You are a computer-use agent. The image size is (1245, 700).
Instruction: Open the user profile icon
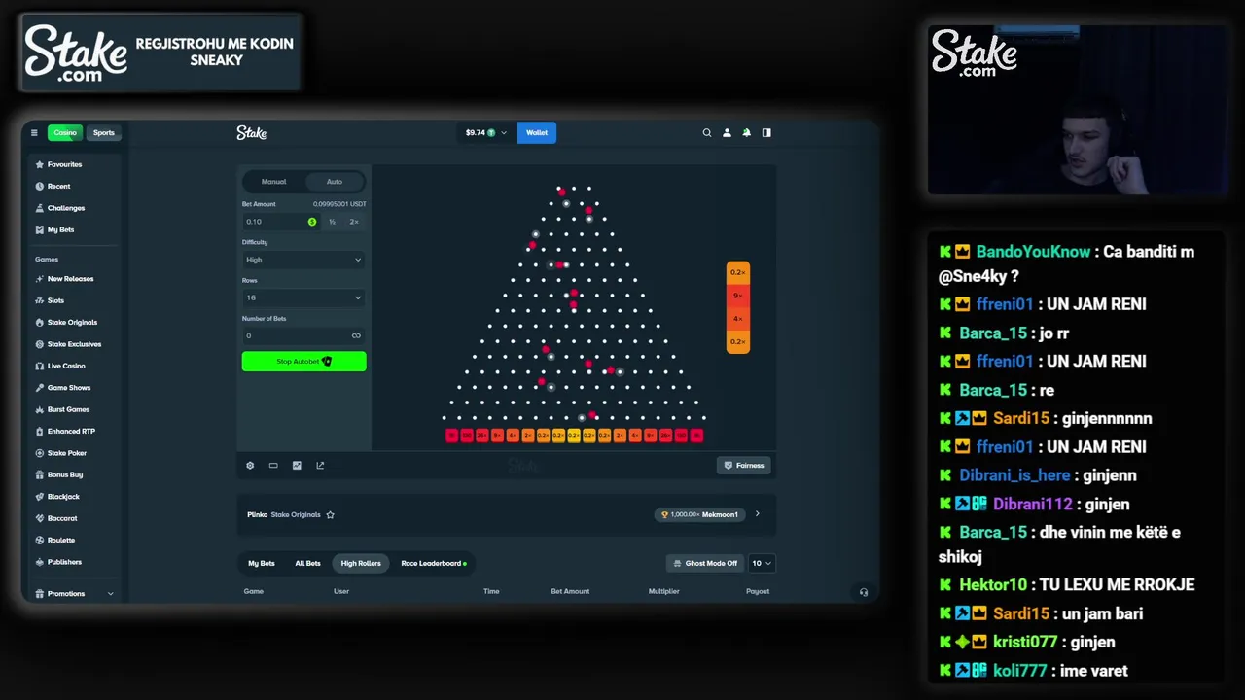click(x=727, y=132)
